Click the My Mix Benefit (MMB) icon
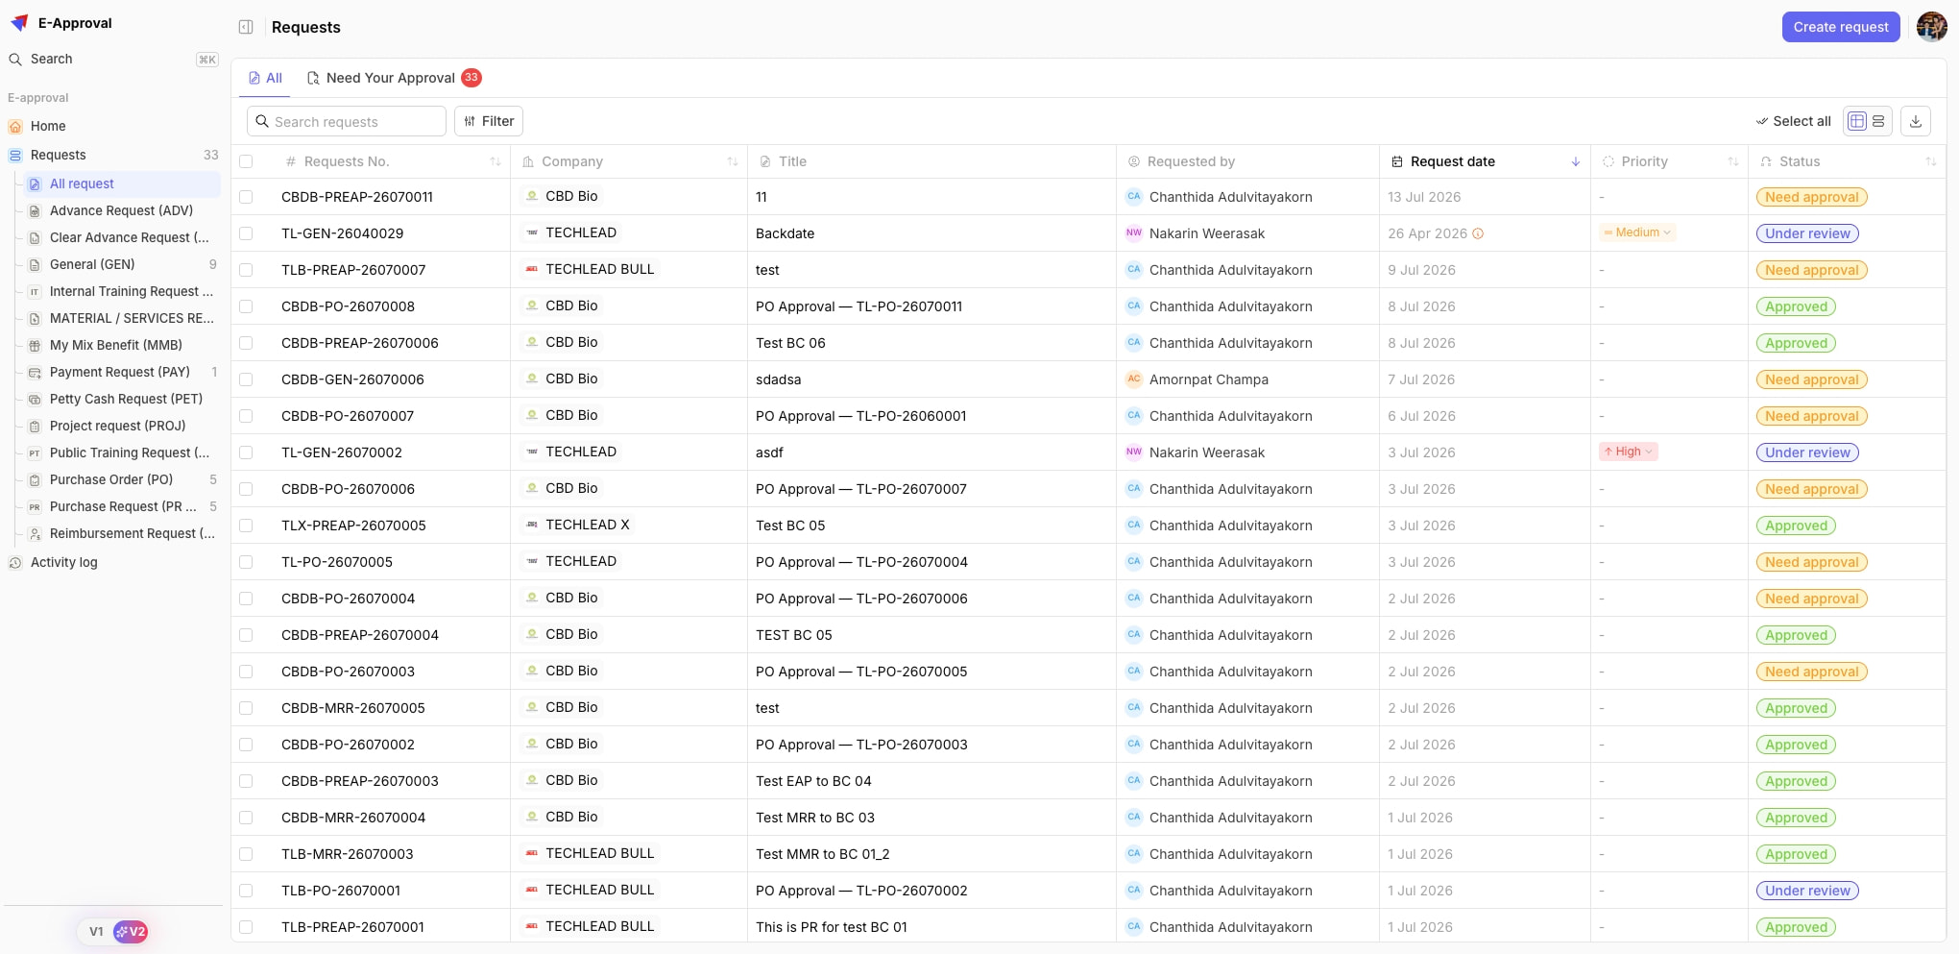The image size is (1959, 954). pyautogui.click(x=35, y=345)
